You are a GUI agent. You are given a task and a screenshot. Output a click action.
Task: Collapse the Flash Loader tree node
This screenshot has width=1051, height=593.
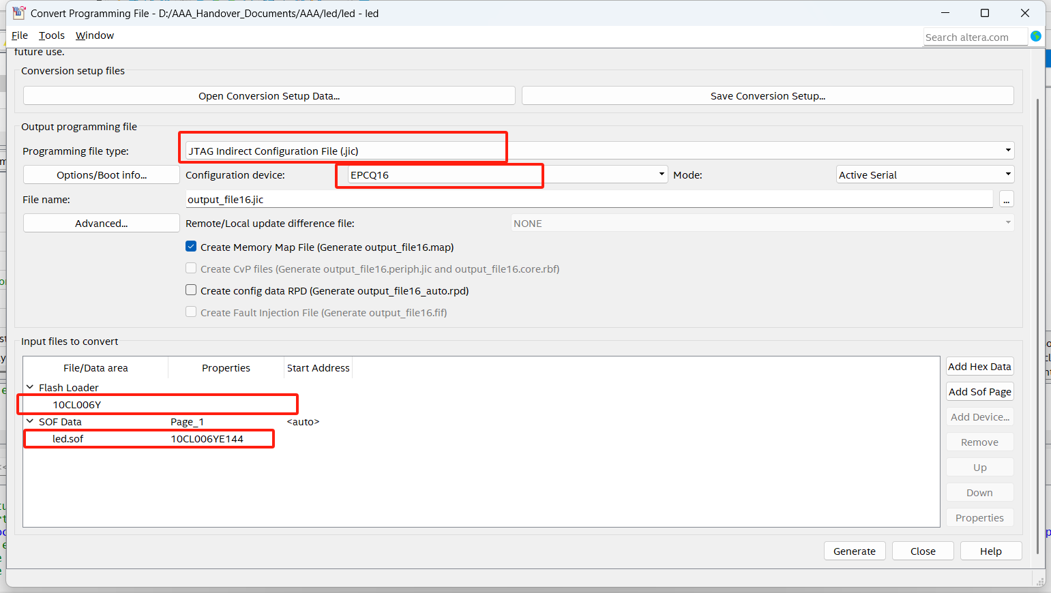30,387
